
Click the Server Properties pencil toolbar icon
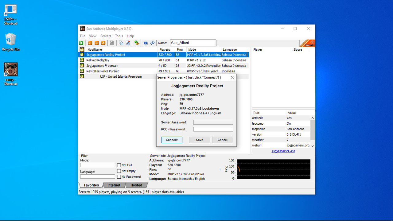(x=128, y=43)
